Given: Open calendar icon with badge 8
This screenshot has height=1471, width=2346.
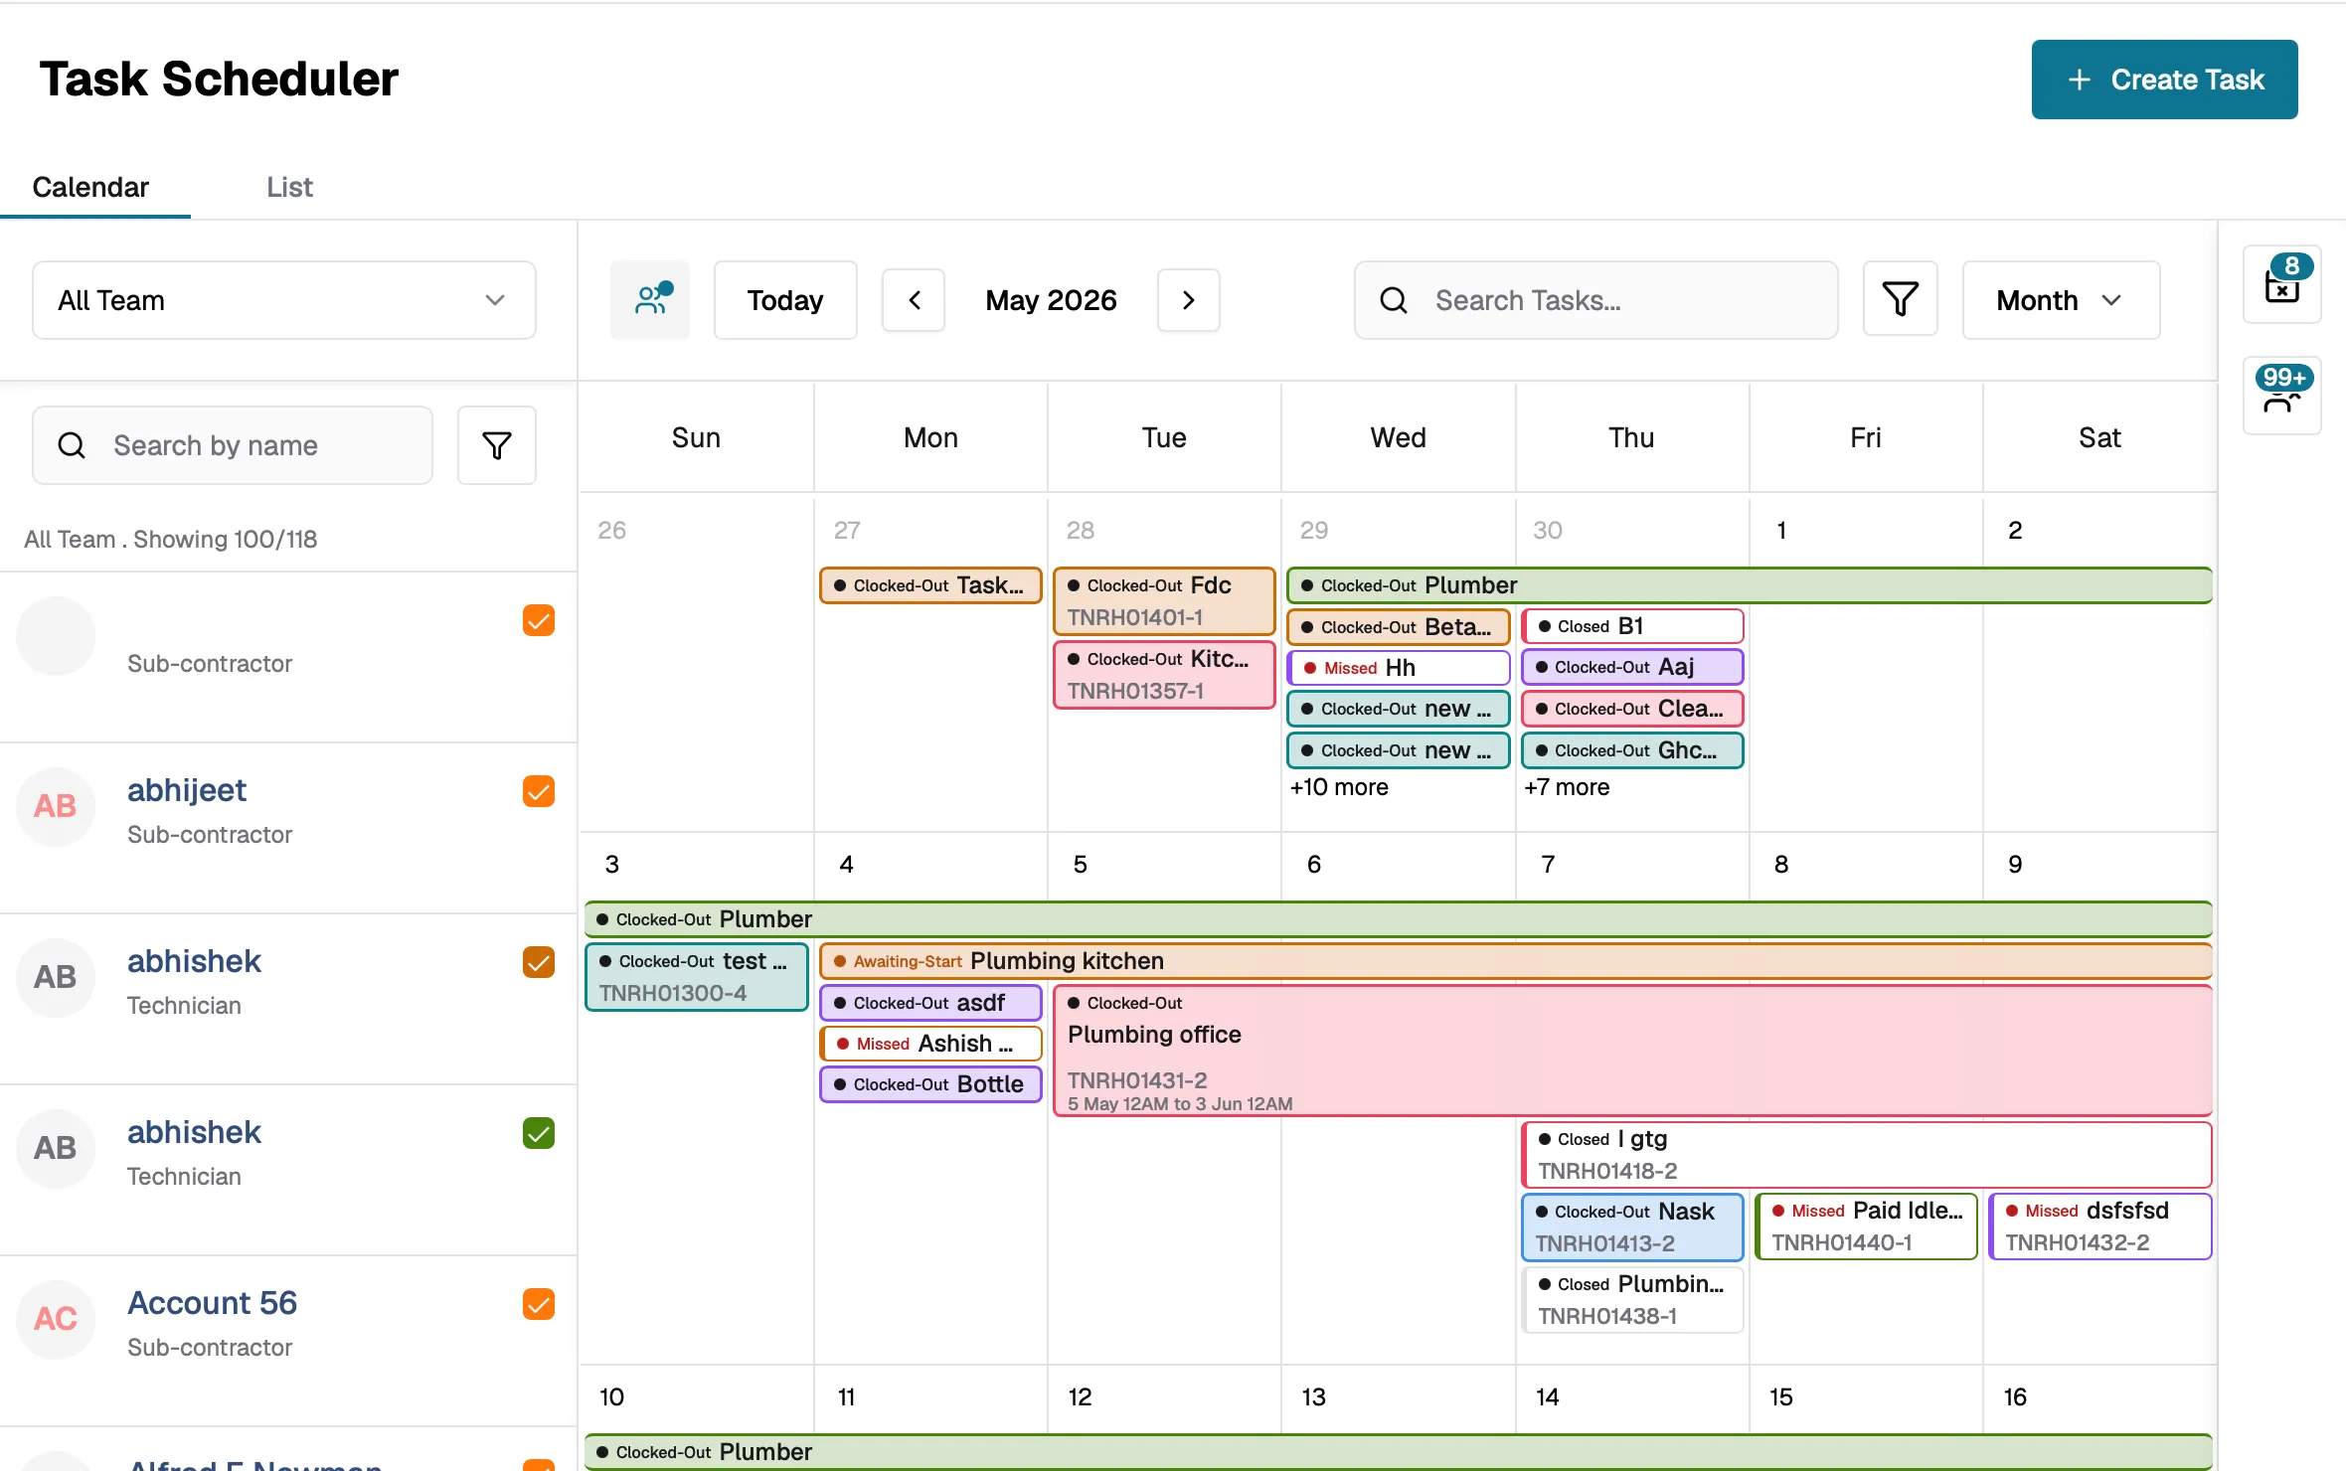Looking at the screenshot, I should pyautogui.click(x=2282, y=284).
